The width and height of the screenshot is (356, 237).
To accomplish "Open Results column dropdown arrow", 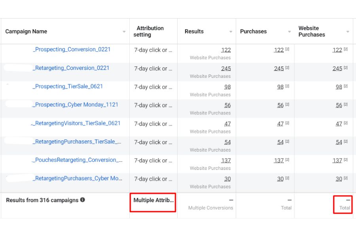I will pyautogui.click(x=231, y=32).
